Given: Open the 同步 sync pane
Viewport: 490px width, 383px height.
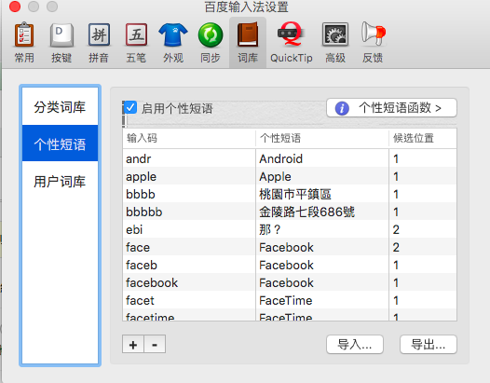Looking at the screenshot, I should tap(211, 43).
